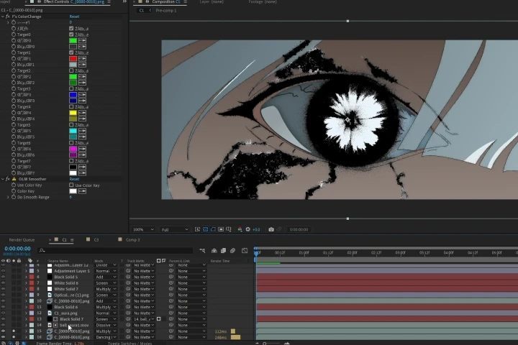Hide shy layers in timeline

[214, 251]
